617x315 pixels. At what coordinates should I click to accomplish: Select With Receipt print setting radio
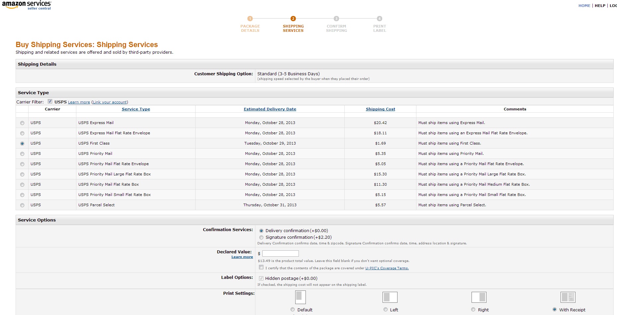pyautogui.click(x=555, y=309)
